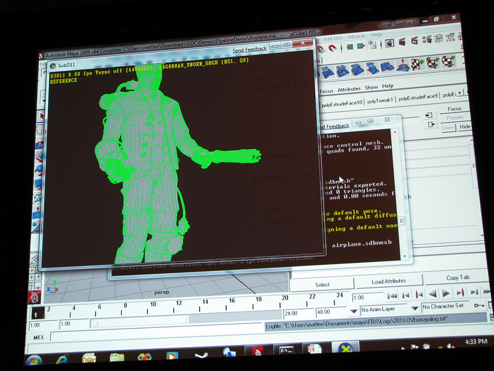Click the cylindrical mapping checkerboard shelf icon

[x=433, y=62]
